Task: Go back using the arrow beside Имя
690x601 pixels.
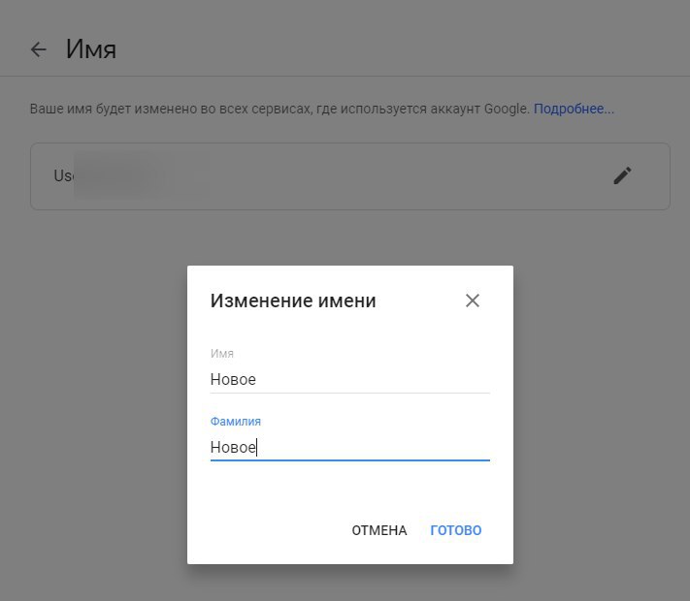Action: [x=38, y=49]
